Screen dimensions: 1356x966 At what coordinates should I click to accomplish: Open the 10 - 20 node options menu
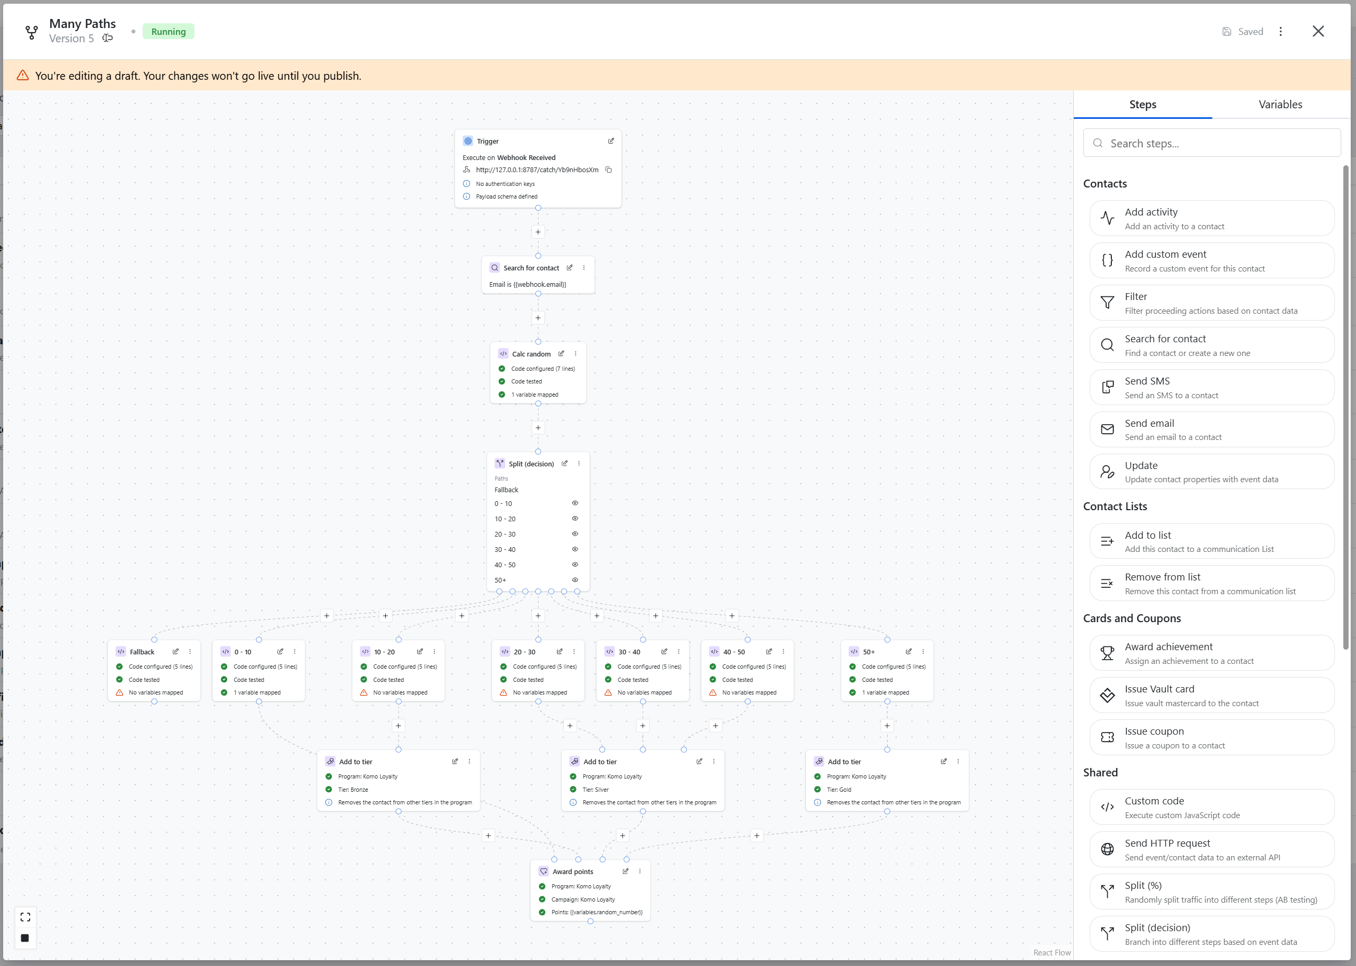pyautogui.click(x=434, y=651)
